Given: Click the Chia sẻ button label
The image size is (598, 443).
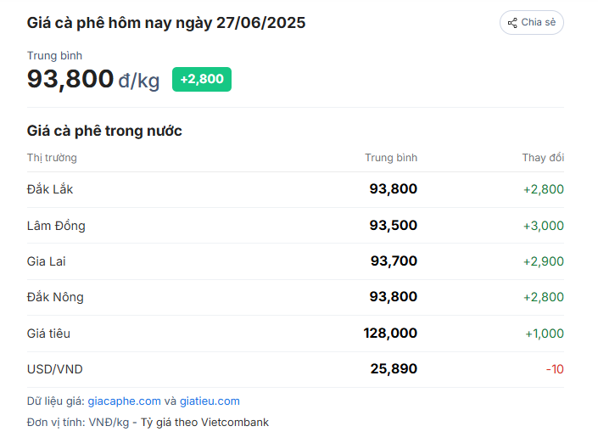Looking at the screenshot, I should pyautogui.click(x=538, y=23).
